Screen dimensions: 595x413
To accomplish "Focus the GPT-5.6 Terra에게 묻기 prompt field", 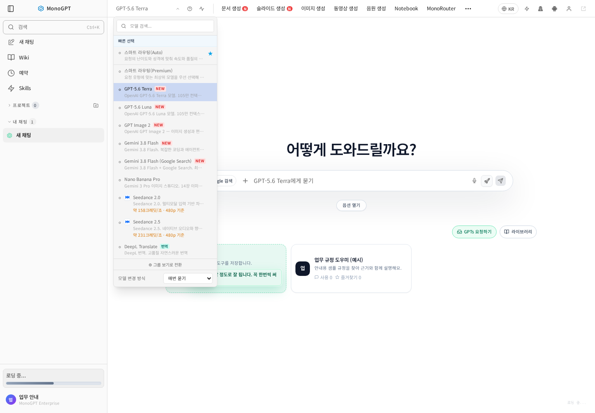I will [359, 181].
